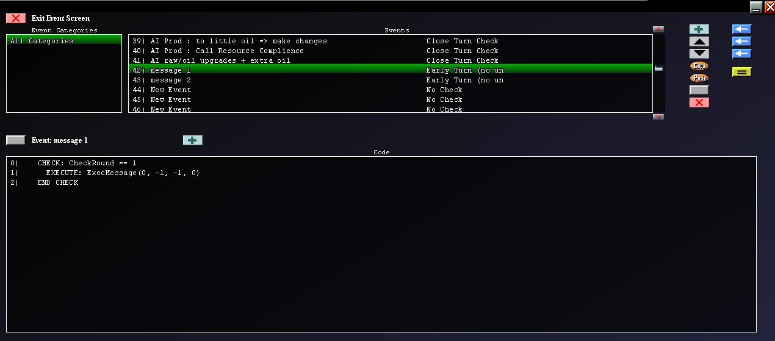
Task: Add a code line with the green plus above Code
Action: tap(193, 140)
